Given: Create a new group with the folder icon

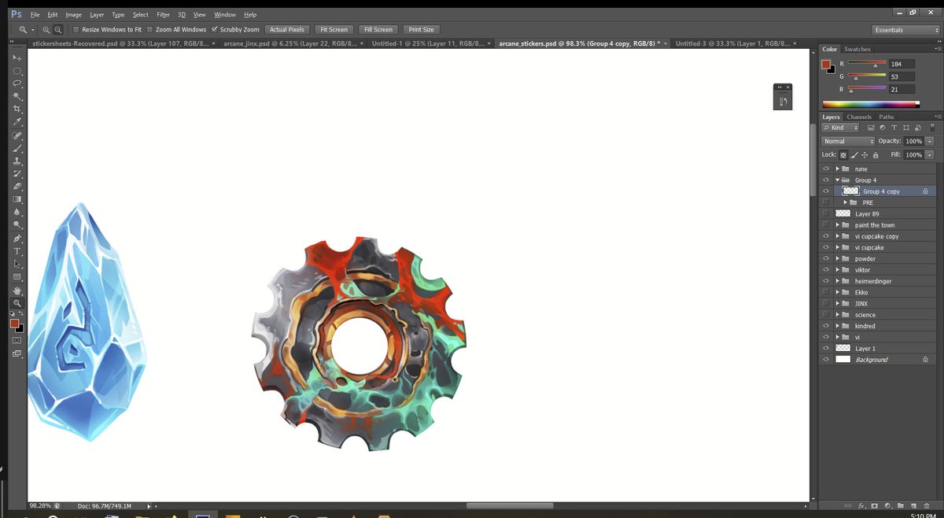Looking at the screenshot, I should pos(901,505).
